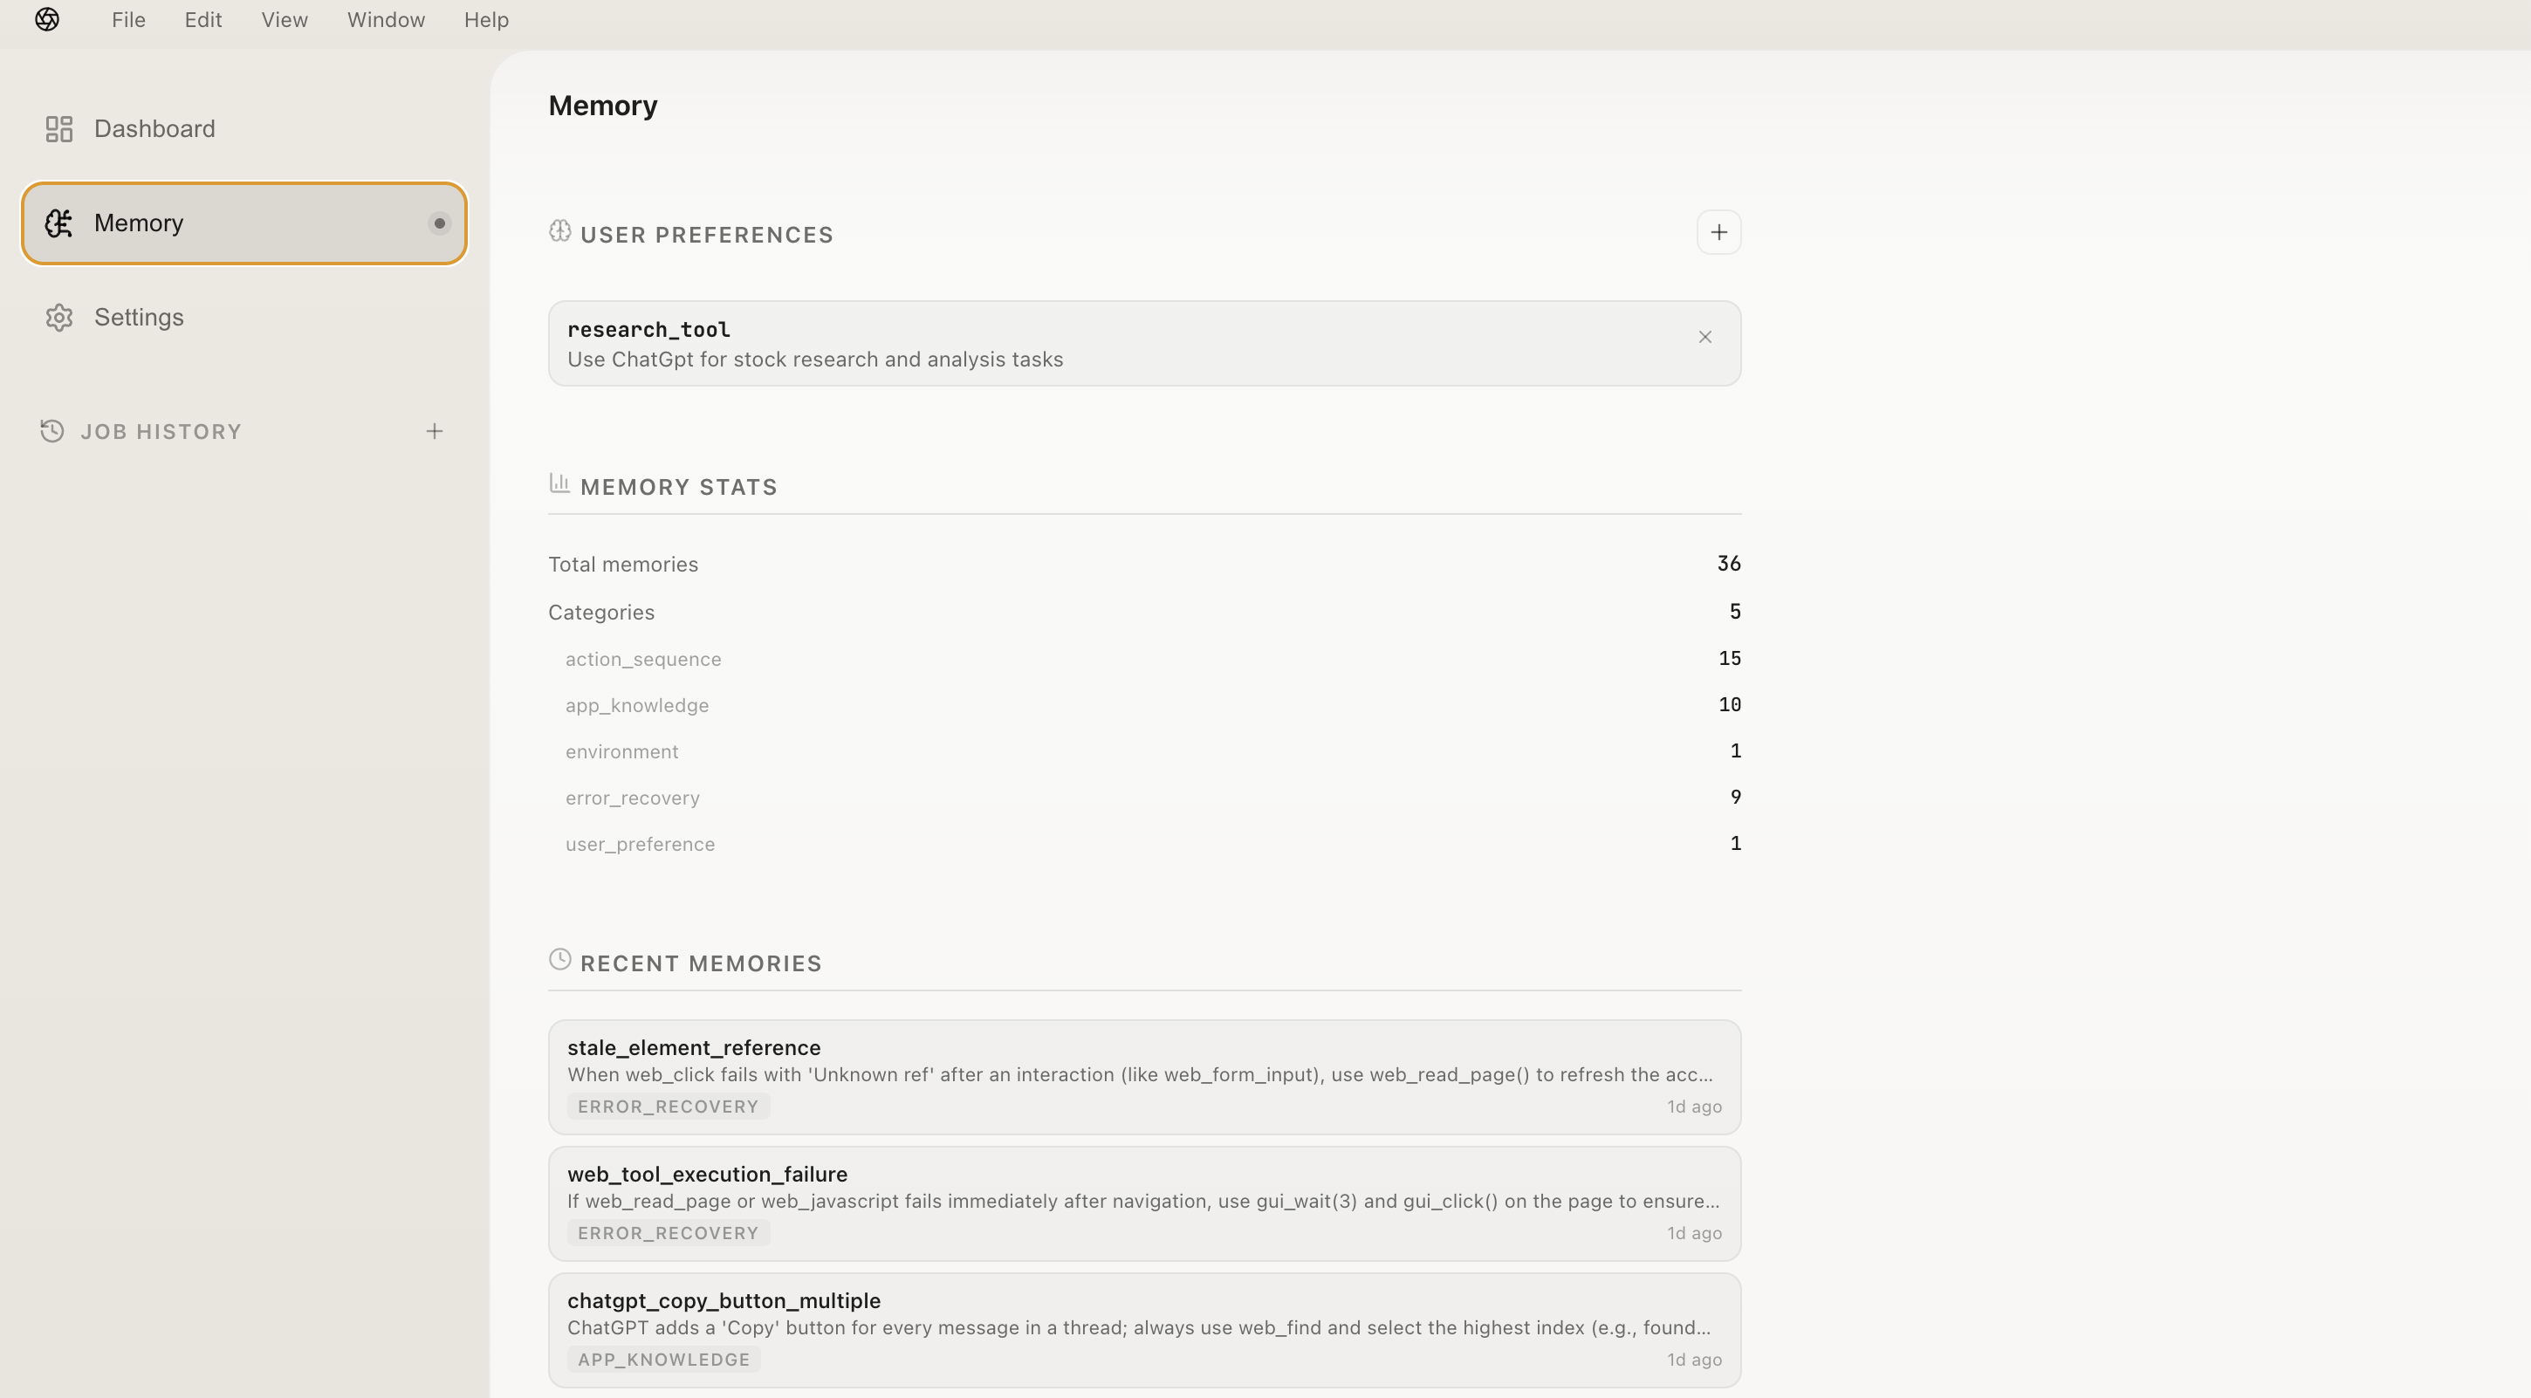Viewport: 2531px width, 1398px height.
Task: Open the web_tool_execution_failure memory card
Action: pyautogui.click(x=1143, y=1203)
